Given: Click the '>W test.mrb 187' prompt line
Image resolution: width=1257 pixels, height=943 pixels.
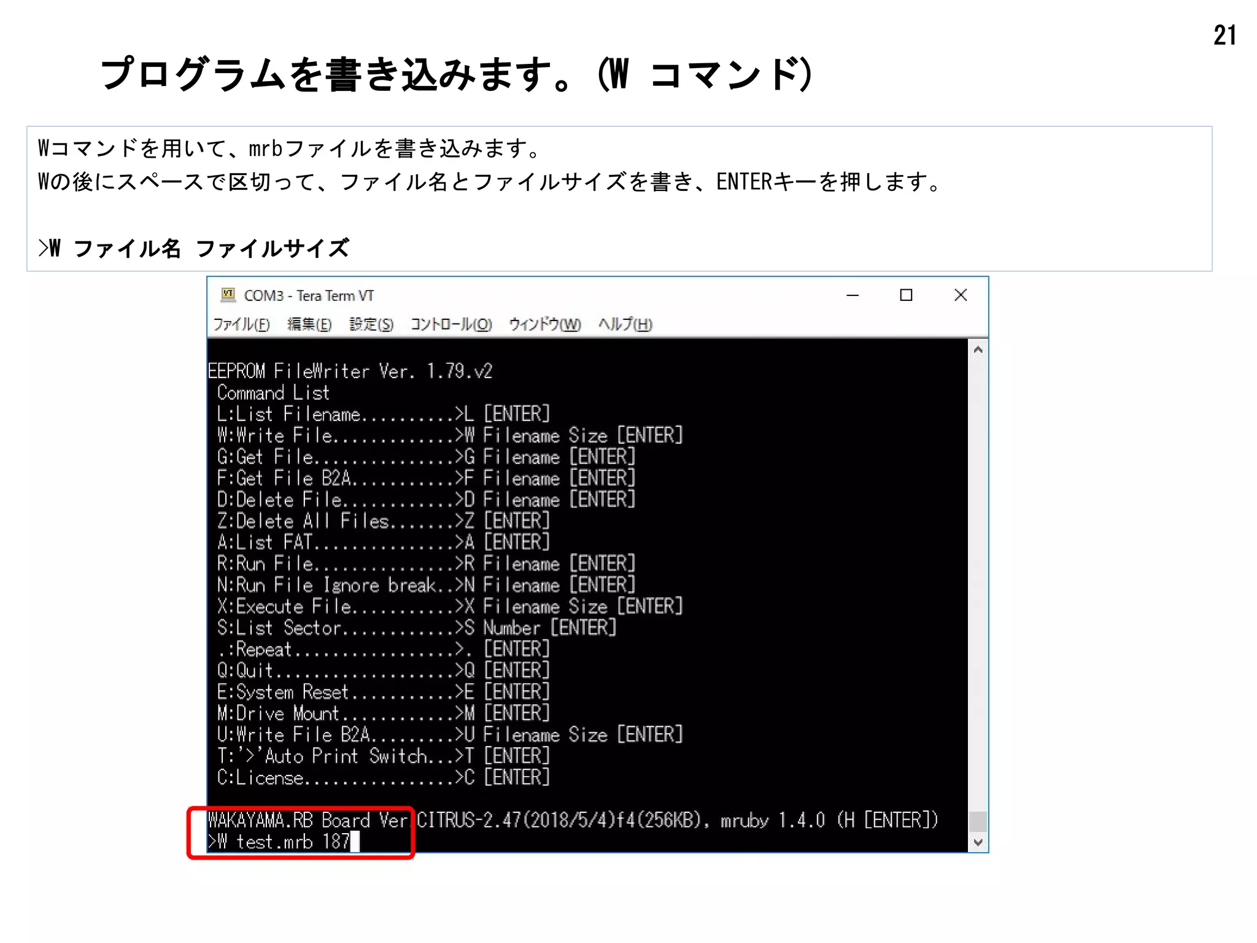Looking at the screenshot, I should (284, 842).
